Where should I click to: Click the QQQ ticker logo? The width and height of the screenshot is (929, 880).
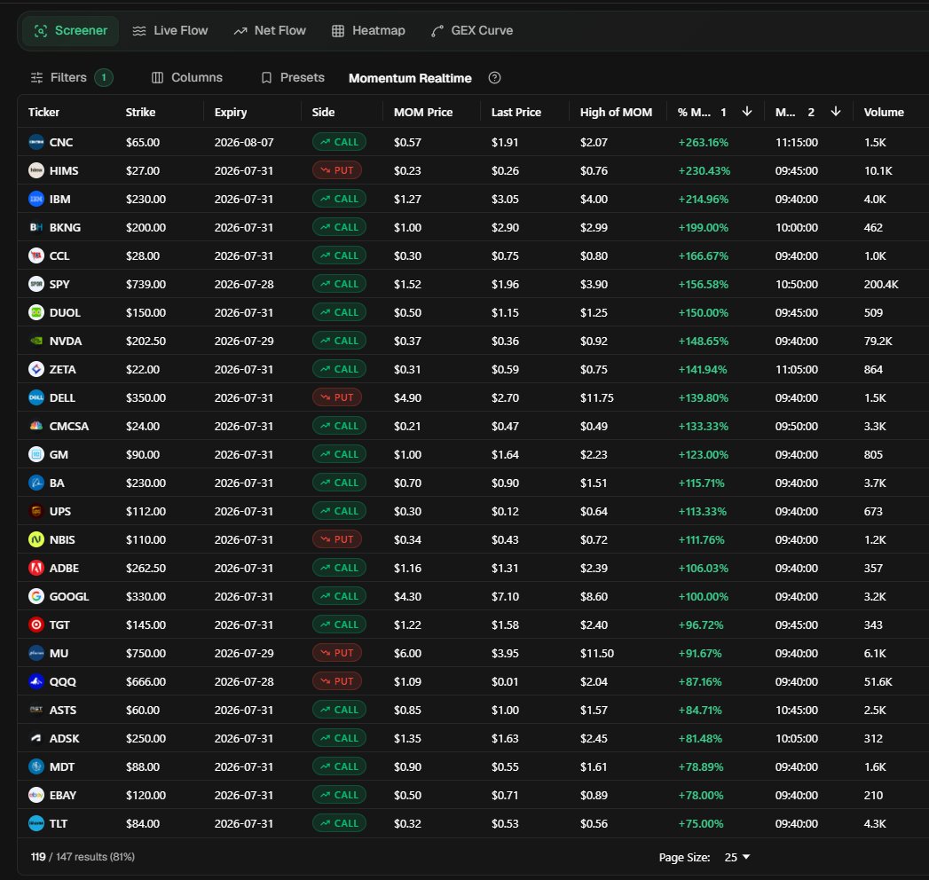tap(36, 681)
